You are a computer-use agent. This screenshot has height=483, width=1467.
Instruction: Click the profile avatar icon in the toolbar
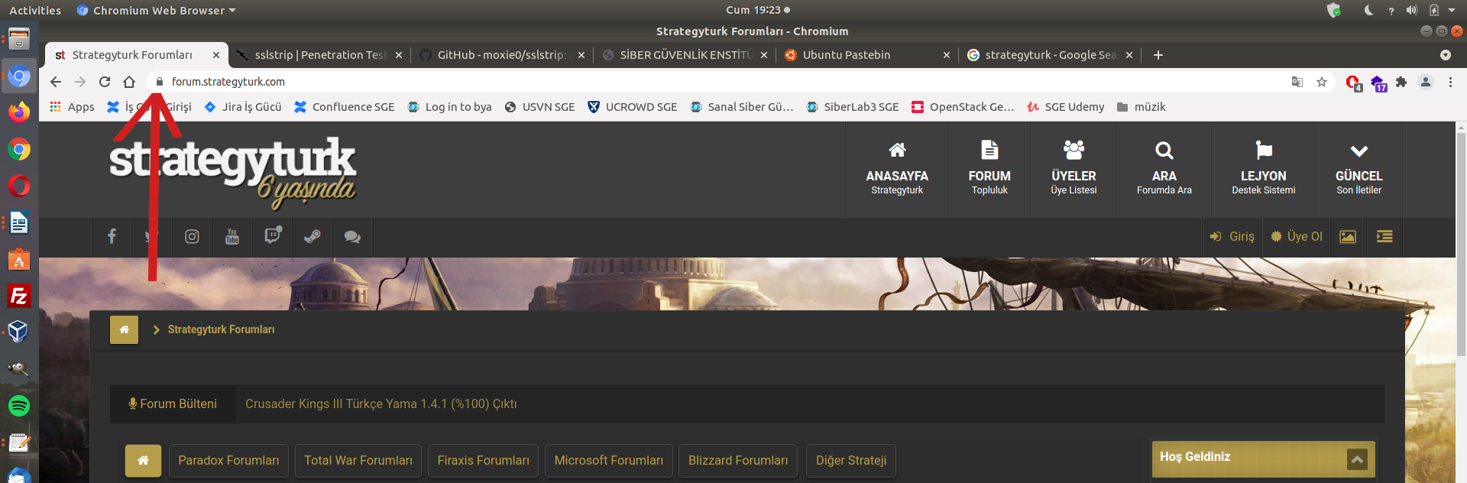click(x=1426, y=82)
